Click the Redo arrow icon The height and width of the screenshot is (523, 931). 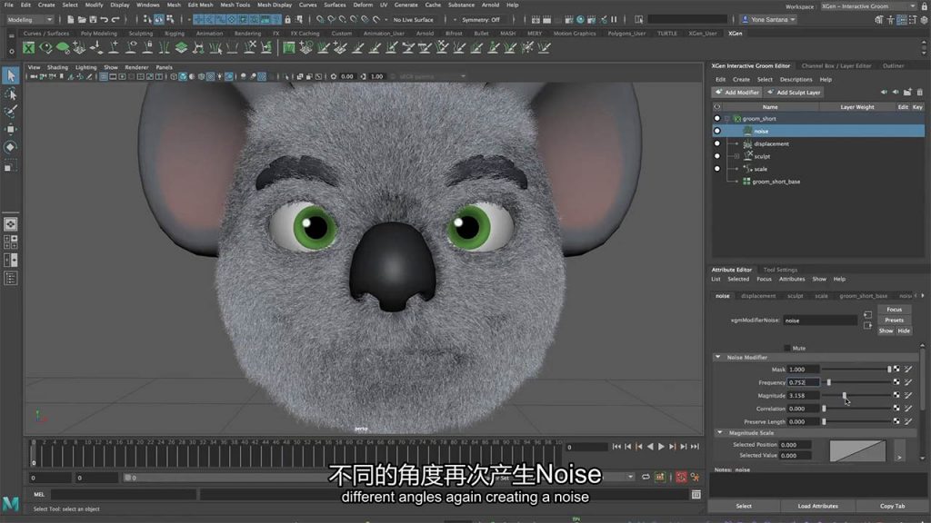pos(115,20)
